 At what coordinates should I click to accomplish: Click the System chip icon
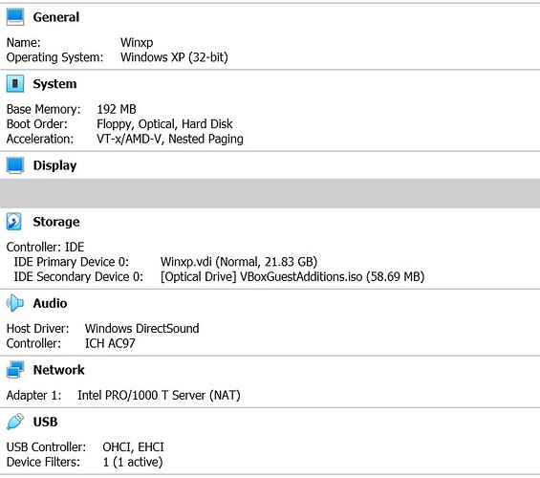[15, 84]
